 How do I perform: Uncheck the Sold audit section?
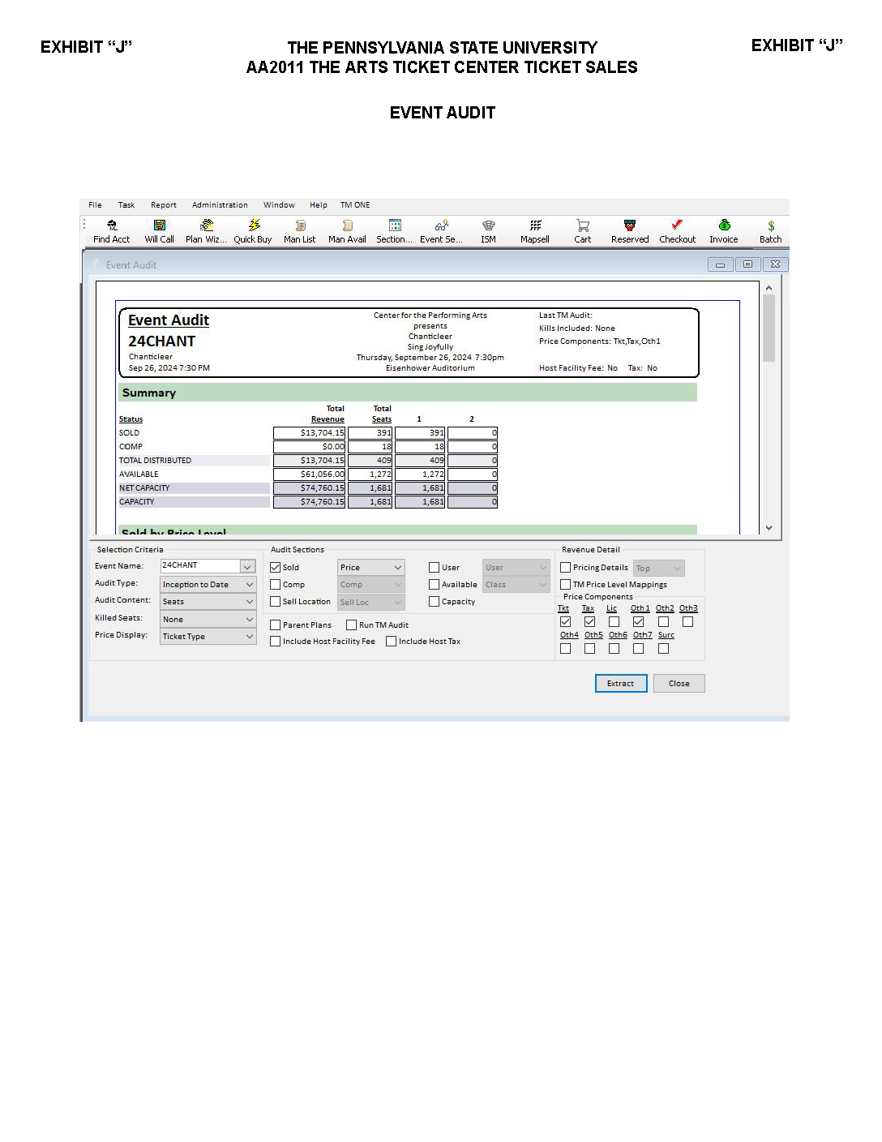point(276,568)
